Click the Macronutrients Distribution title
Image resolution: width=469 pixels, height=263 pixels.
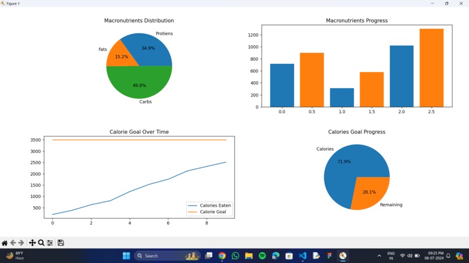click(139, 20)
